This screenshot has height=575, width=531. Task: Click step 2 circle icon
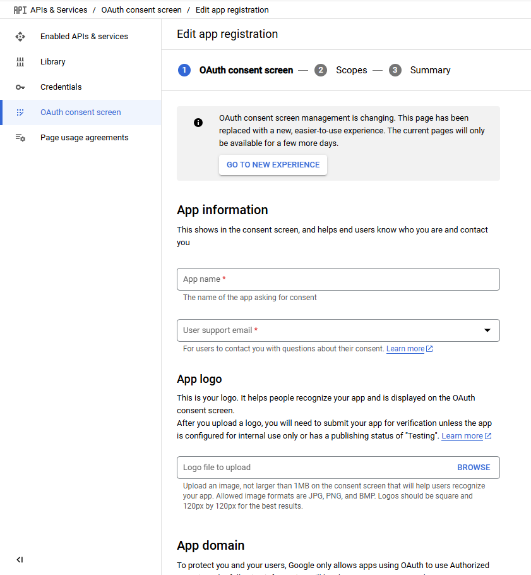[x=321, y=70]
